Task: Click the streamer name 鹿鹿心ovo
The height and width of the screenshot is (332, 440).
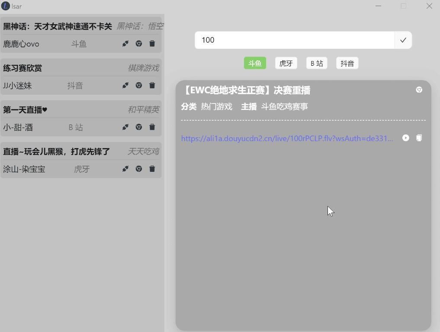Action: coord(21,44)
